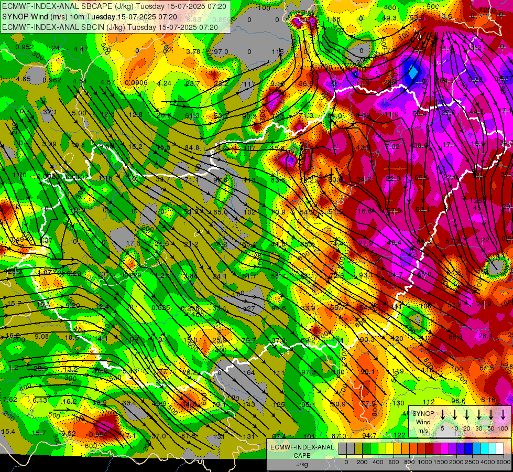Pick the olive swatch right of the 0 tick
The height and width of the screenshot is (472, 513).
coord(358,449)
